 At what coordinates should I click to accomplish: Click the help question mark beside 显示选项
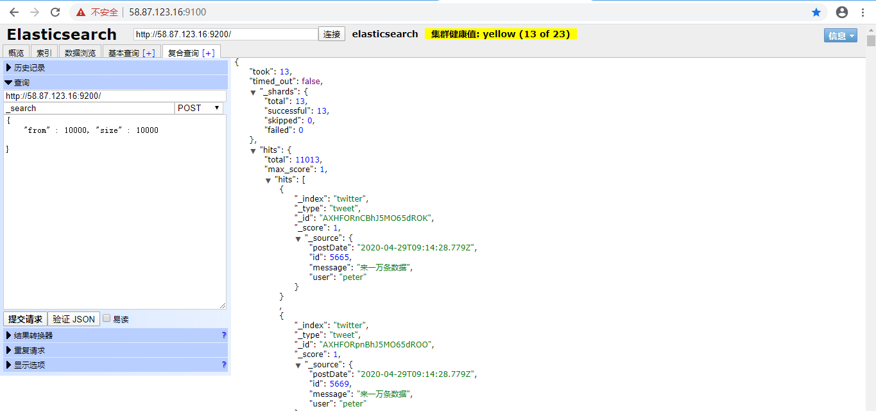pos(224,365)
